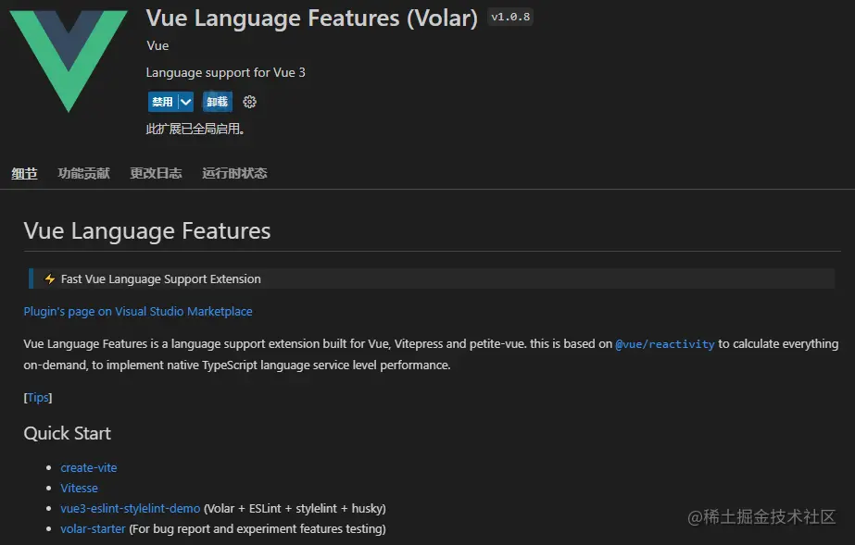855x545 pixels.
Task: Switch to the 细节 (Details) tab
Action: [x=24, y=173]
